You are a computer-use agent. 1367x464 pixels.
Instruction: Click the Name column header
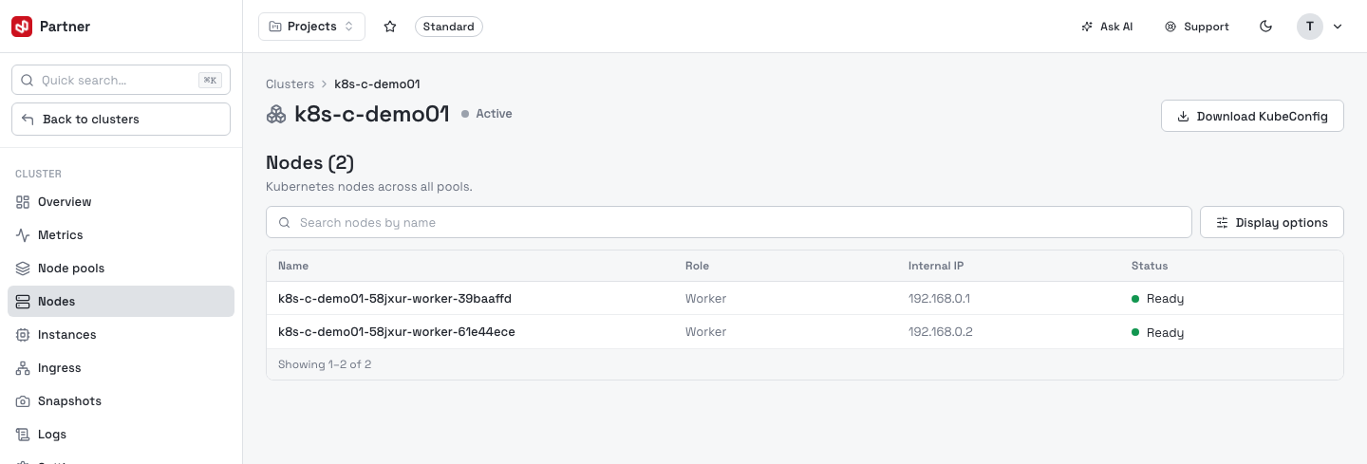[293, 266]
